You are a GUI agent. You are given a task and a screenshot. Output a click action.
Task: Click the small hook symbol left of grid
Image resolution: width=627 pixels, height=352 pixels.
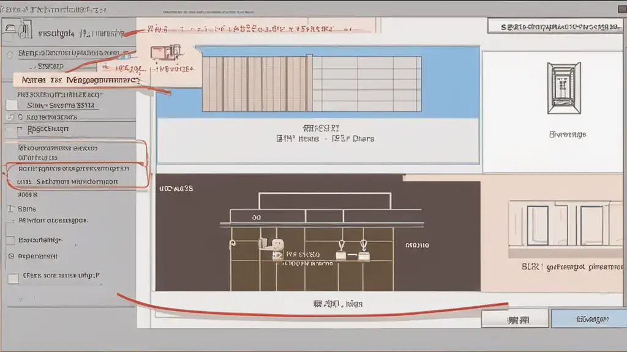232,243
